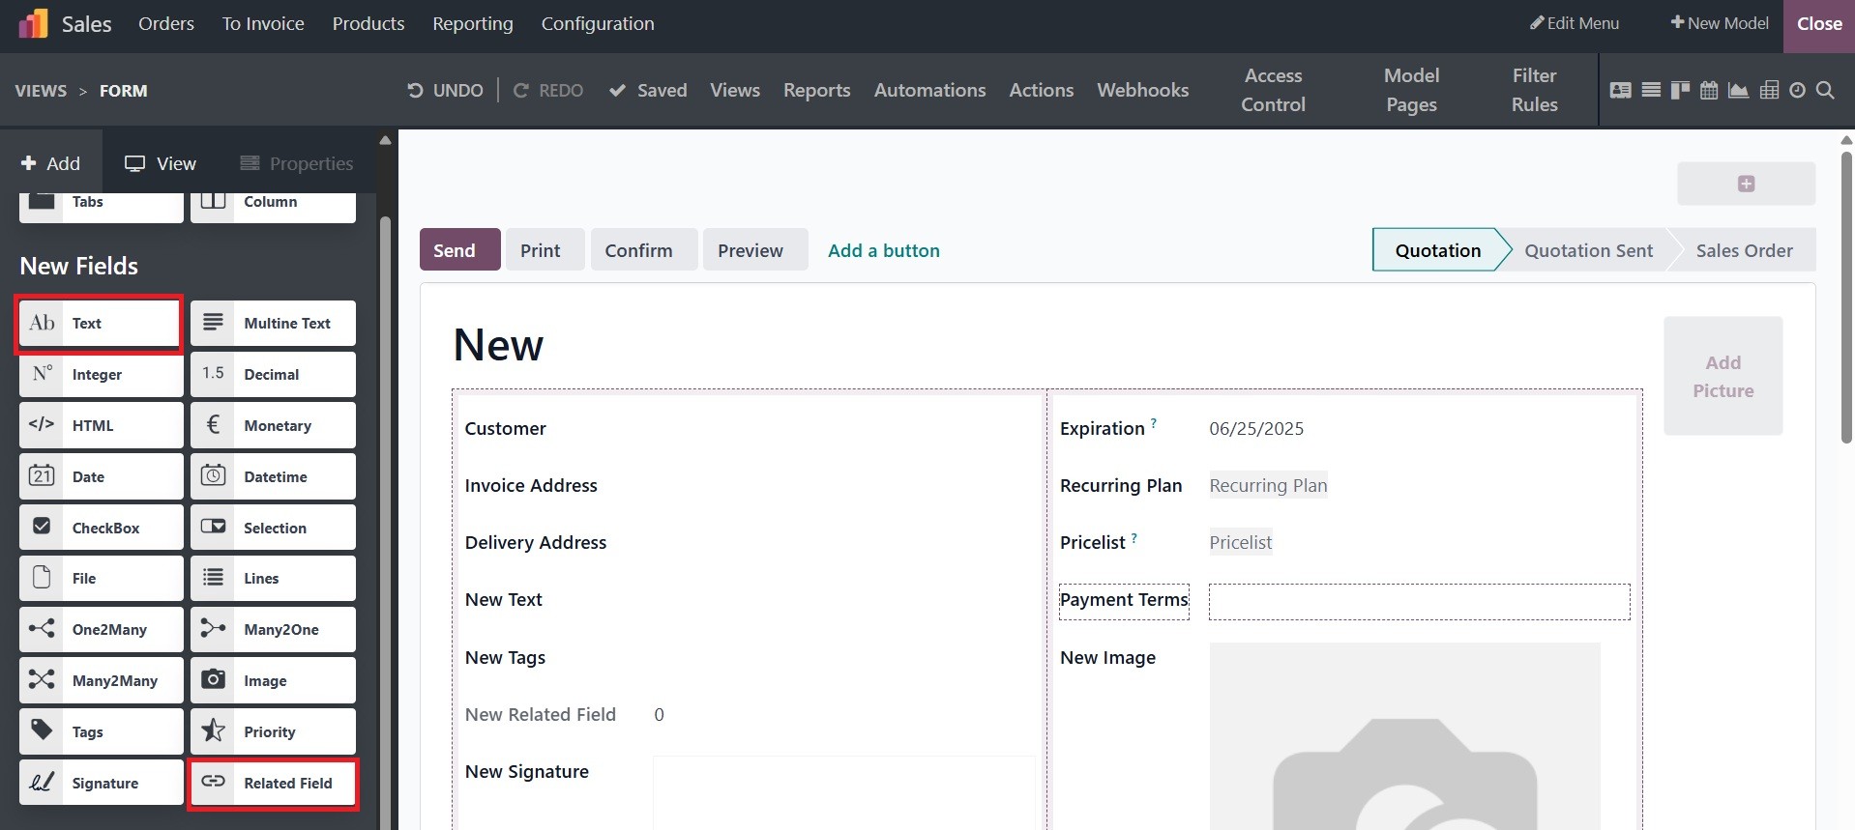Open the Search view magnifier icon
Viewport: 1855px width, 830px height.
click(1825, 90)
